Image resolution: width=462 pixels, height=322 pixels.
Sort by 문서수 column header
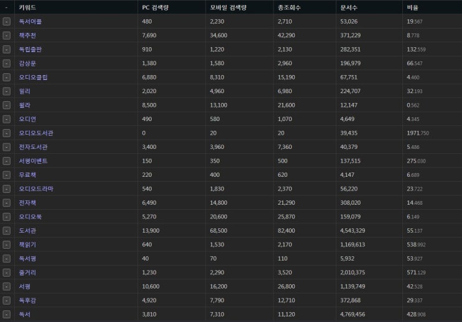tap(349, 7)
